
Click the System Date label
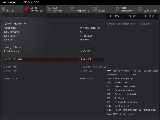pyautogui.click(x=10, y=67)
